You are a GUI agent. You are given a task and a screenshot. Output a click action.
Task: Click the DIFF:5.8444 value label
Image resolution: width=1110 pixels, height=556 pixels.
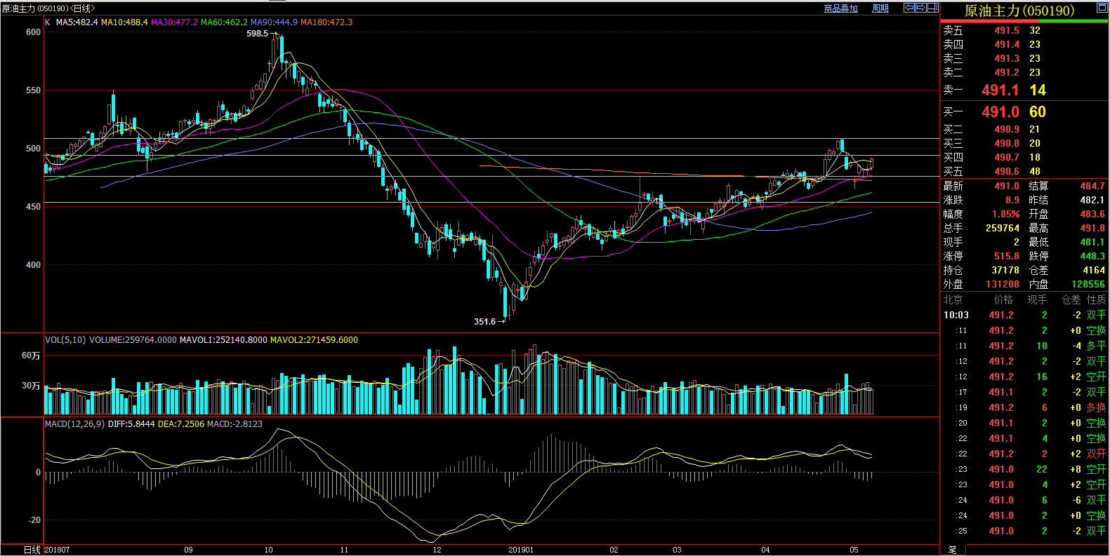131,424
